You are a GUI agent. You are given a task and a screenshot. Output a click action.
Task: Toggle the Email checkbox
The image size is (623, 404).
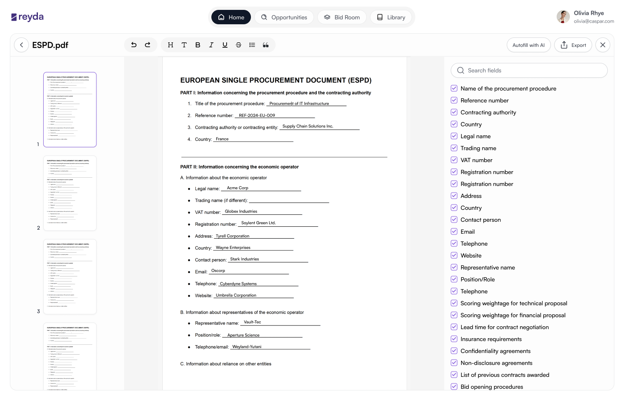click(454, 232)
